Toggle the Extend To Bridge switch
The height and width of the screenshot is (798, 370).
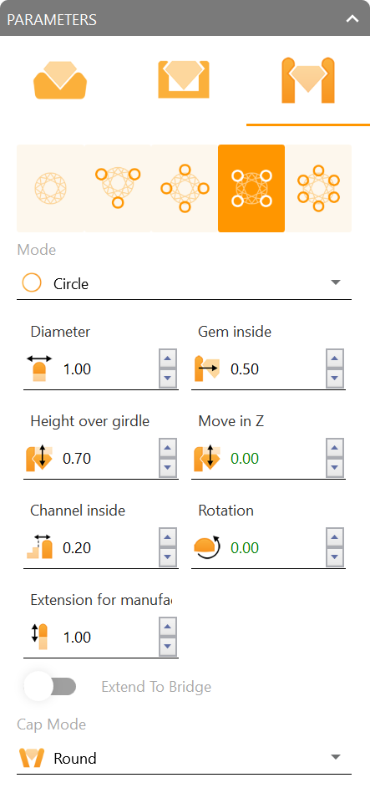coord(51,687)
